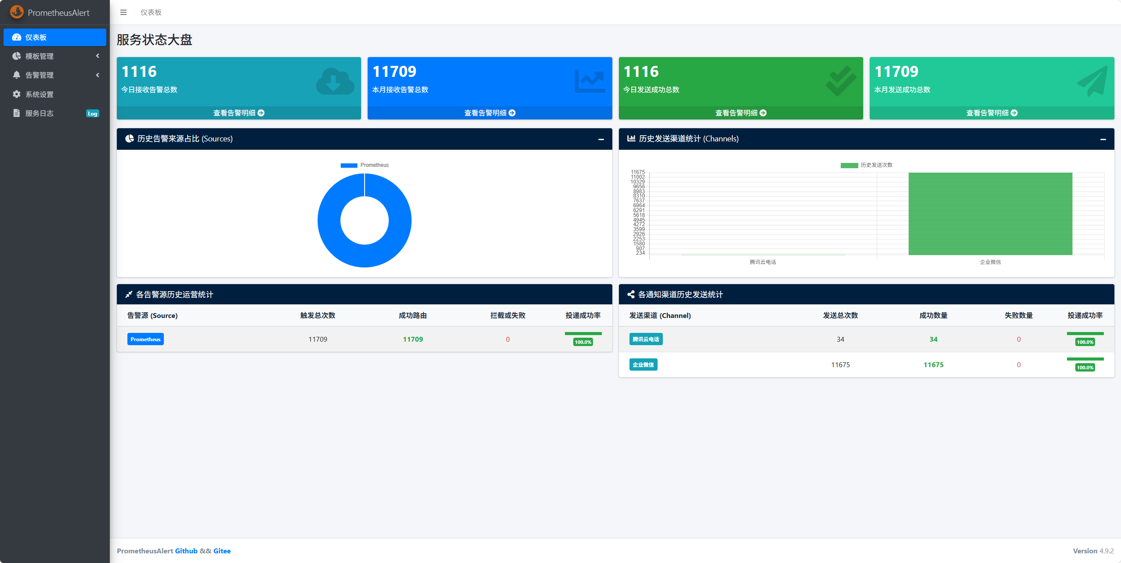
Task: Click the line chart icon on 本月接收告警总数 card
Action: point(590,81)
